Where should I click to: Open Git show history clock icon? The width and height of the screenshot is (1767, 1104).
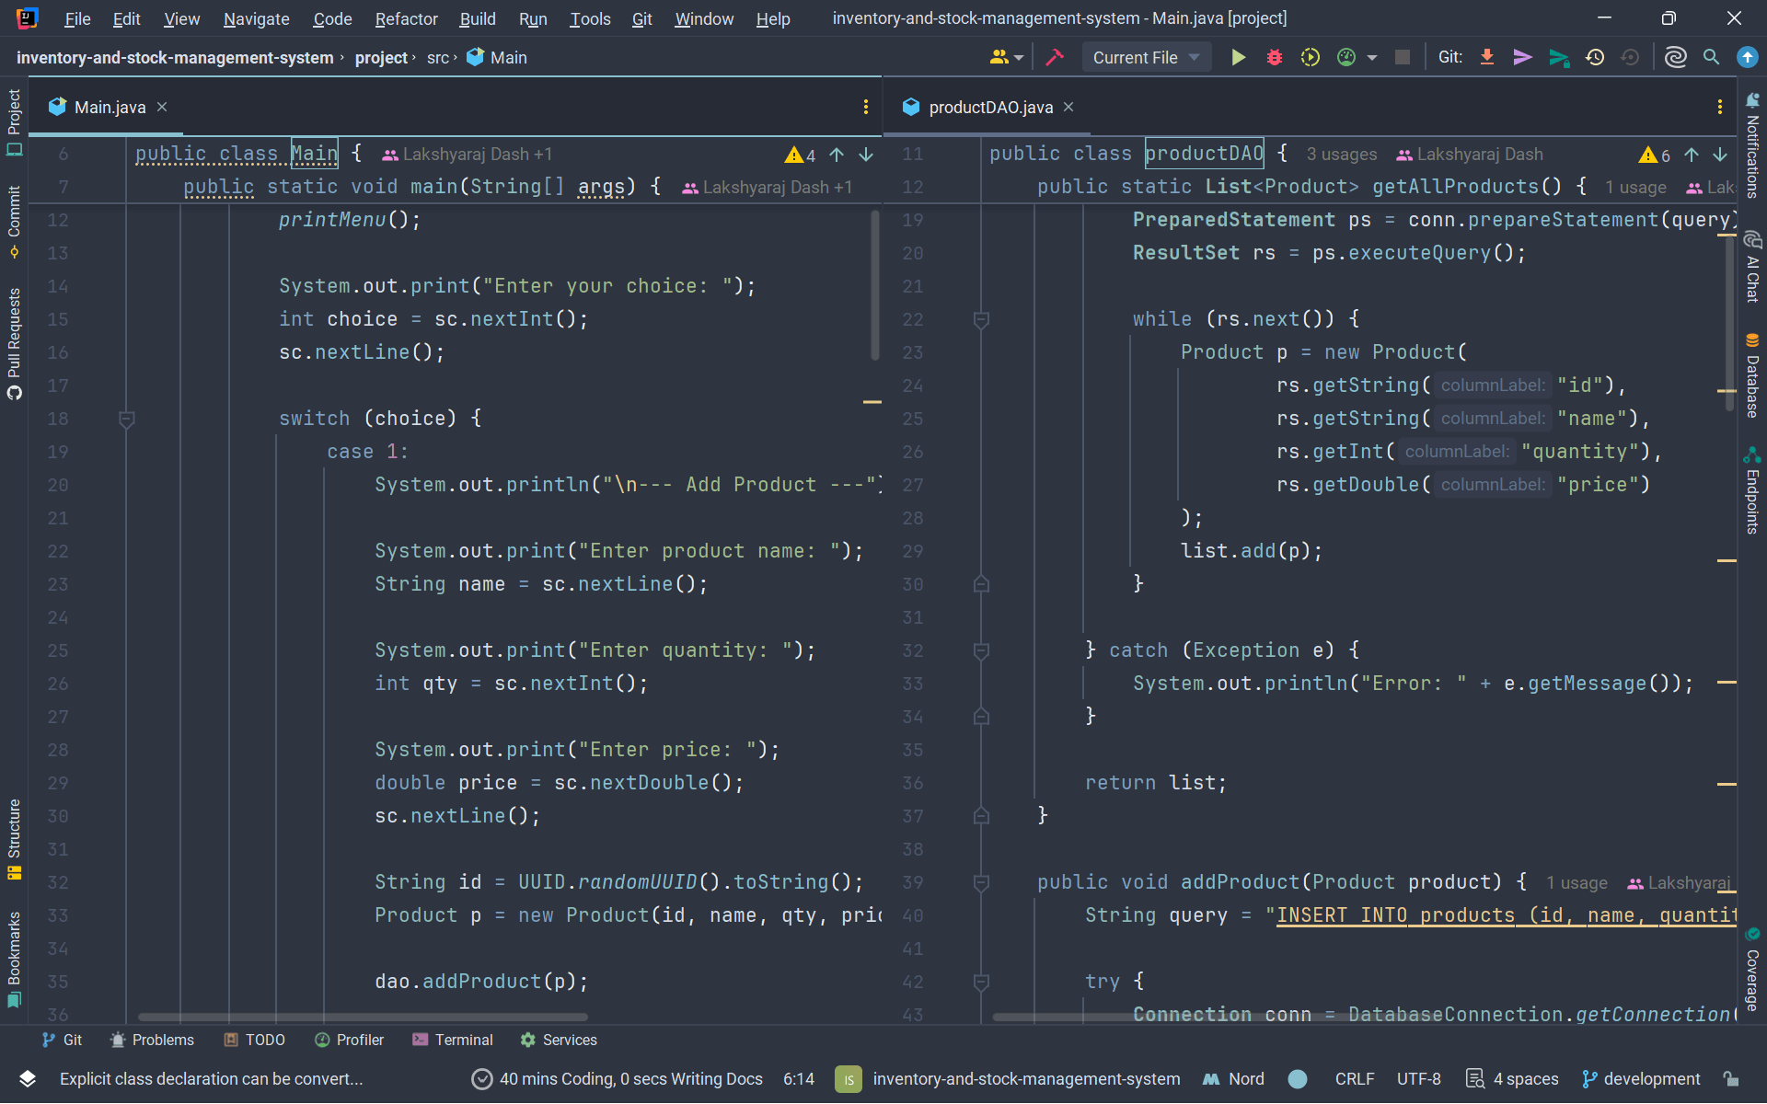[1595, 58]
